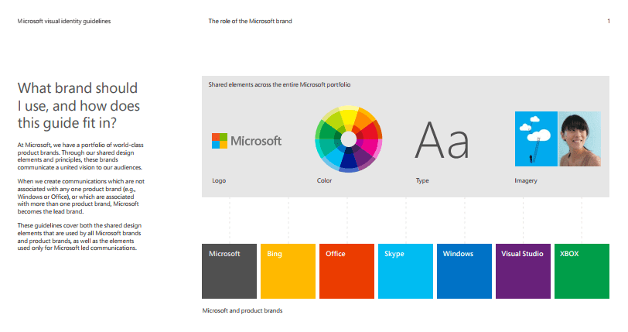Click the purple Visual Studio brand tile

click(x=523, y=271)
